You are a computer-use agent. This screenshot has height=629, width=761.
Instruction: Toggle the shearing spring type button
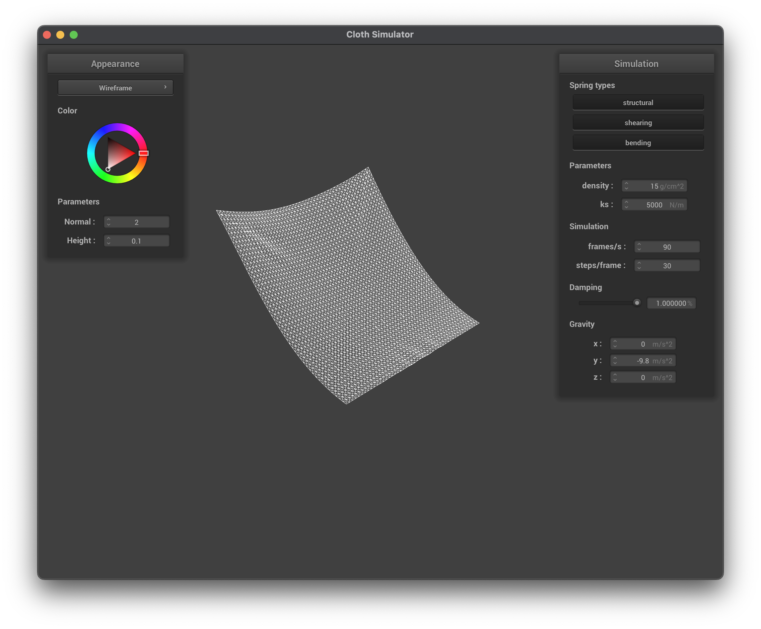[x=638, y=123]
